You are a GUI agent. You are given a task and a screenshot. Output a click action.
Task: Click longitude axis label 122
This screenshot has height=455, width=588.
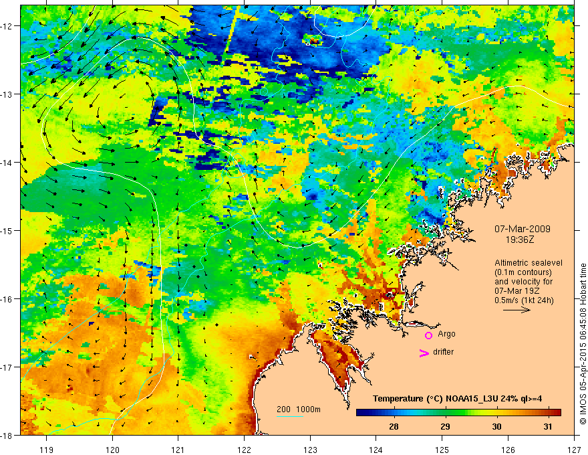point(244,450)
